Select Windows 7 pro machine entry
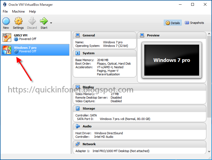 [x=35, y=50]
